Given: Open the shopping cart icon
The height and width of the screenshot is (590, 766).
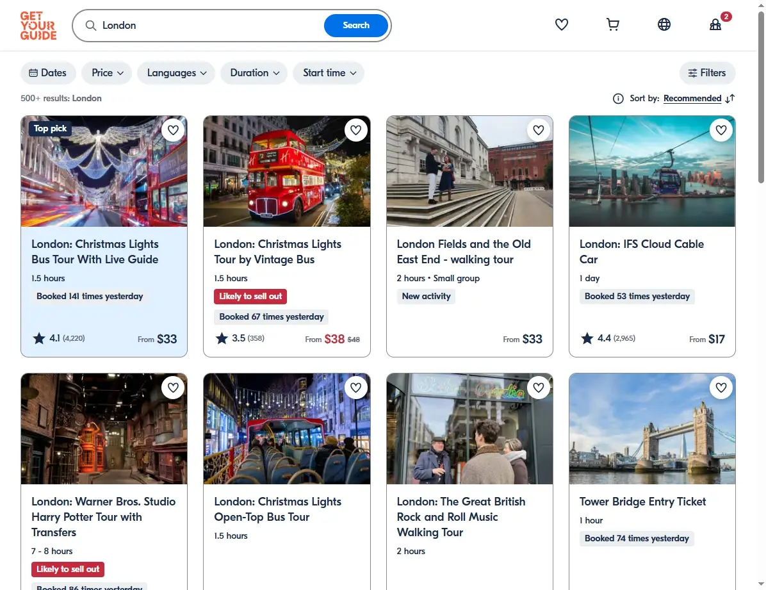Looking at the screenshot, I should click(612, 24).
